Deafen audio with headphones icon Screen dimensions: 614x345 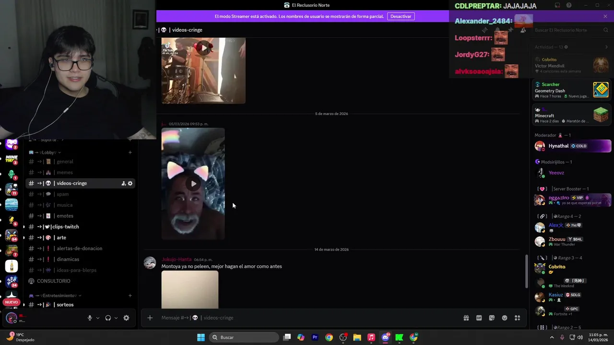108,318
